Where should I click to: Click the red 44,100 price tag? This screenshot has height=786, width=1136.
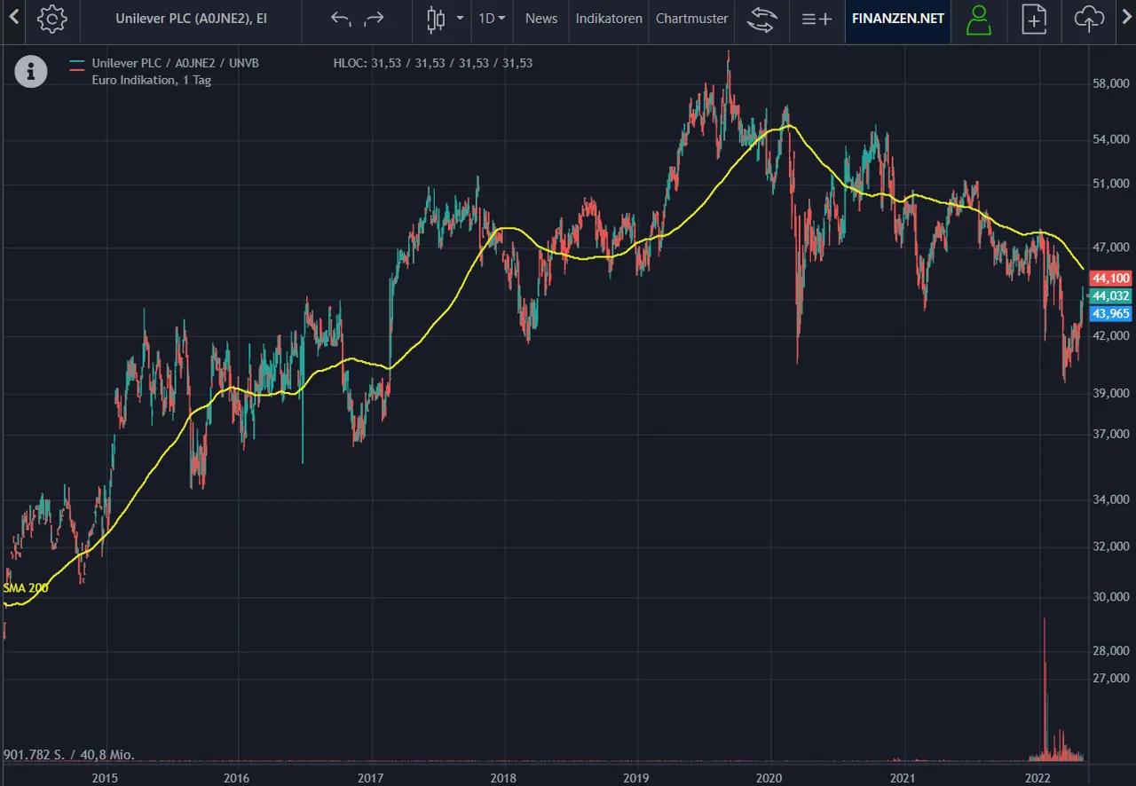tap(1110, 278)
